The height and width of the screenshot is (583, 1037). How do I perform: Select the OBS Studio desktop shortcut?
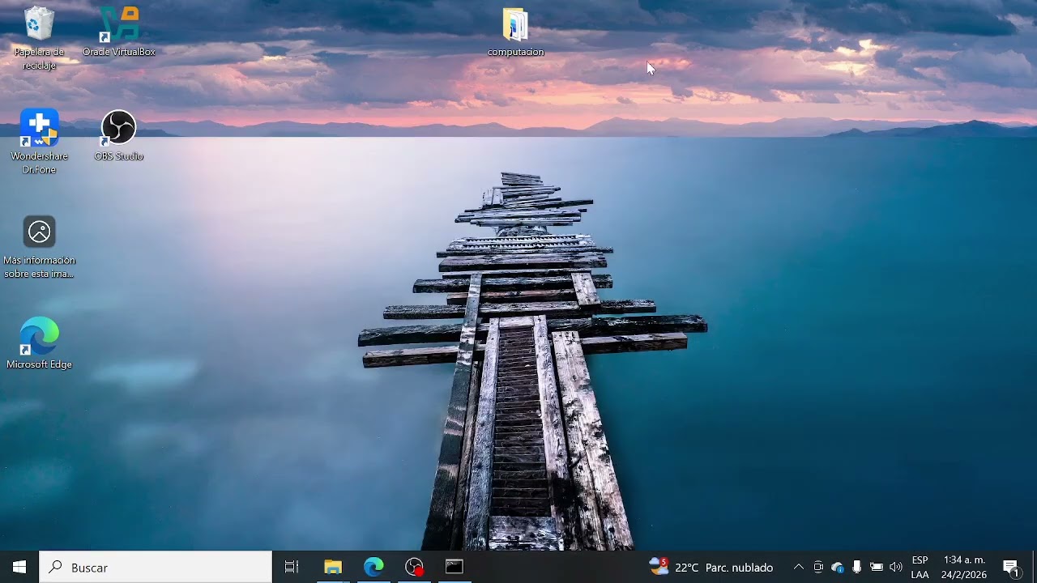pos(118,136)
